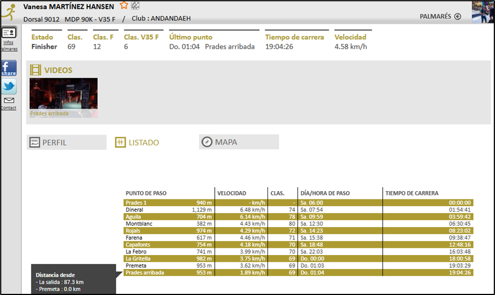The width and height of the screenshot is (495, 295).
Task: Click the Prades arribada video caption link
Action: point(49,113)
